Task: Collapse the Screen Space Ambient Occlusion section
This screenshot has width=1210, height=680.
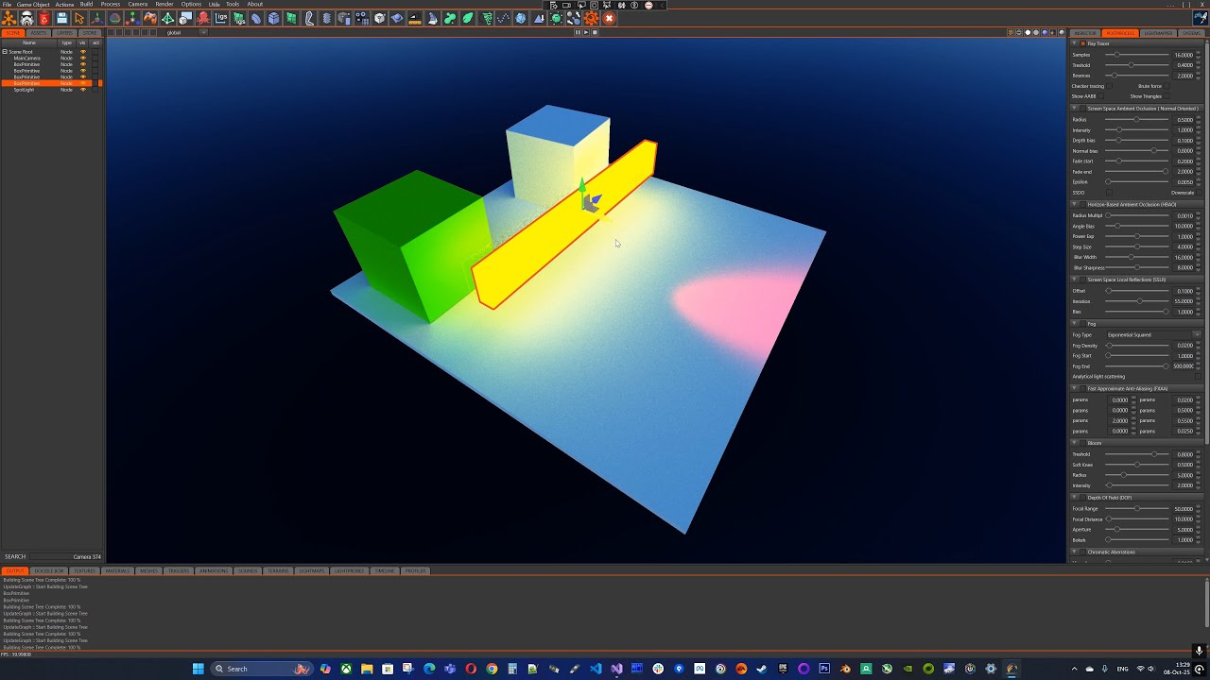Action: tap(1075, 109)
